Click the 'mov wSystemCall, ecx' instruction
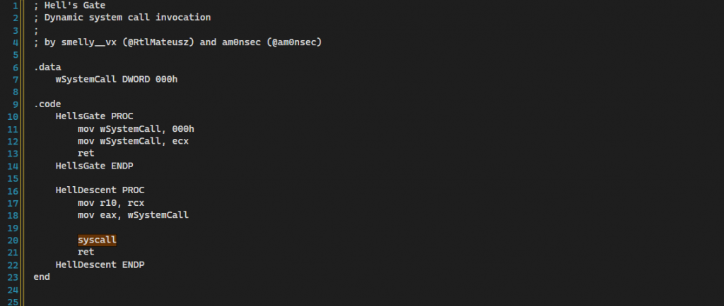Screen dimensions: 724x306 133,140
